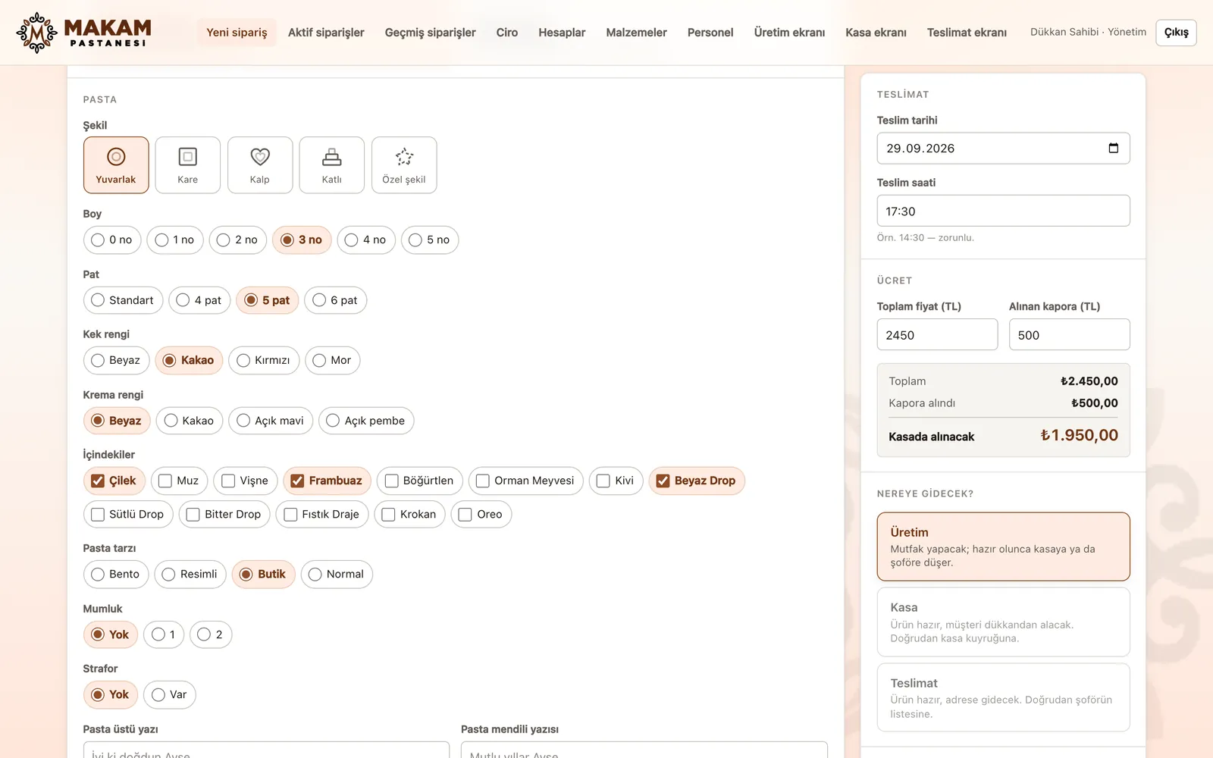Click the Makam Pastanesi logo
The height and width of the screenshot is (758, 1213).
[x=83, y=33]
